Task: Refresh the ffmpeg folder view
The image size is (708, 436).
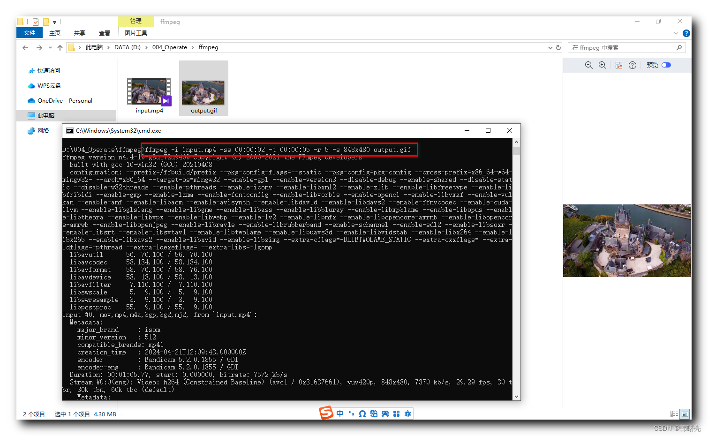Action: (x=558, y=47)
